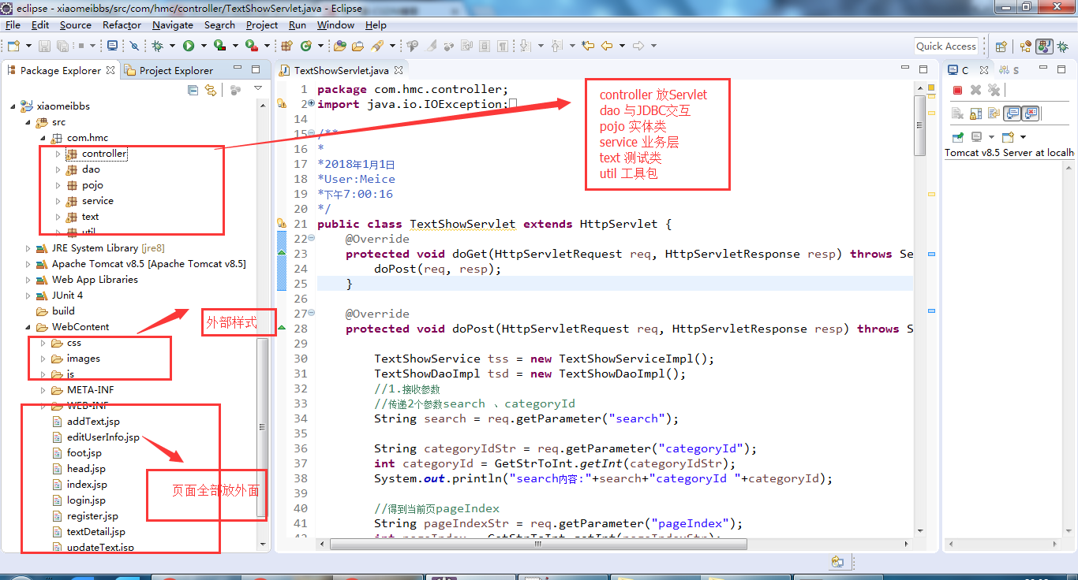This screenshot has height=580, width=1078.
Task: Click the Quick Access search field
Action: tap(946, 46)
